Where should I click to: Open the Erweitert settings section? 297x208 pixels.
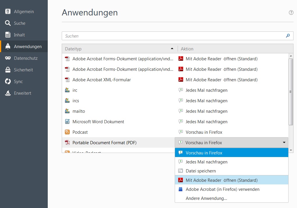pos(24,93)
